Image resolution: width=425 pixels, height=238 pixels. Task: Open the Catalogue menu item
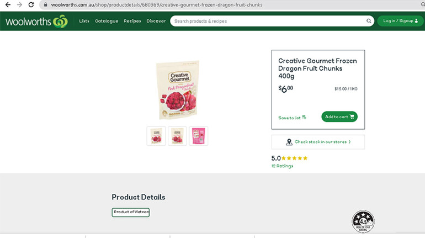(107, 21)
